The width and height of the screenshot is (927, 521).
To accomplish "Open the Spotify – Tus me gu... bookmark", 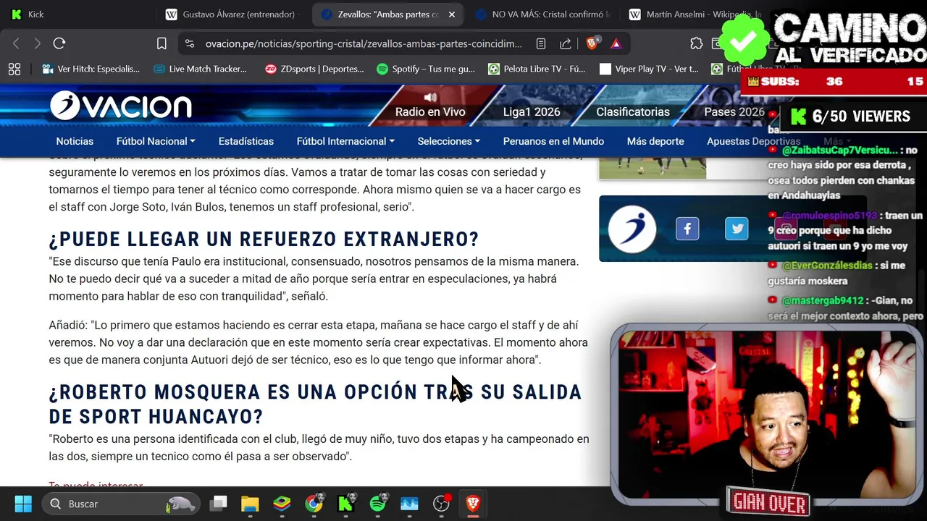I will tap(426, 69).
